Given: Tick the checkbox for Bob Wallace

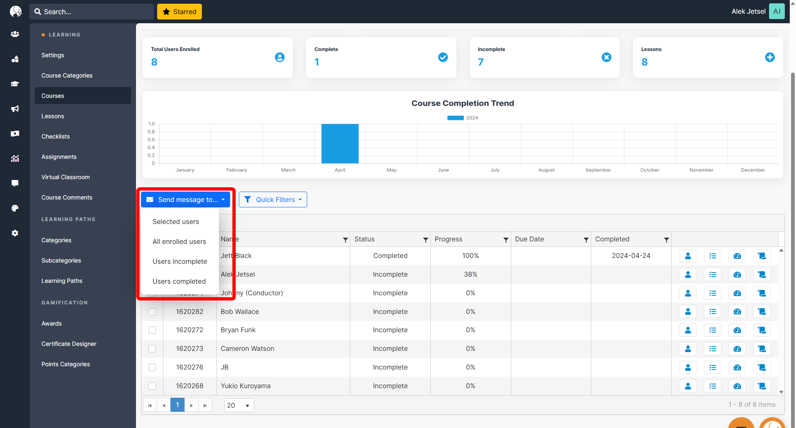Looking at the screenshot, I should (x=152, y=312).
